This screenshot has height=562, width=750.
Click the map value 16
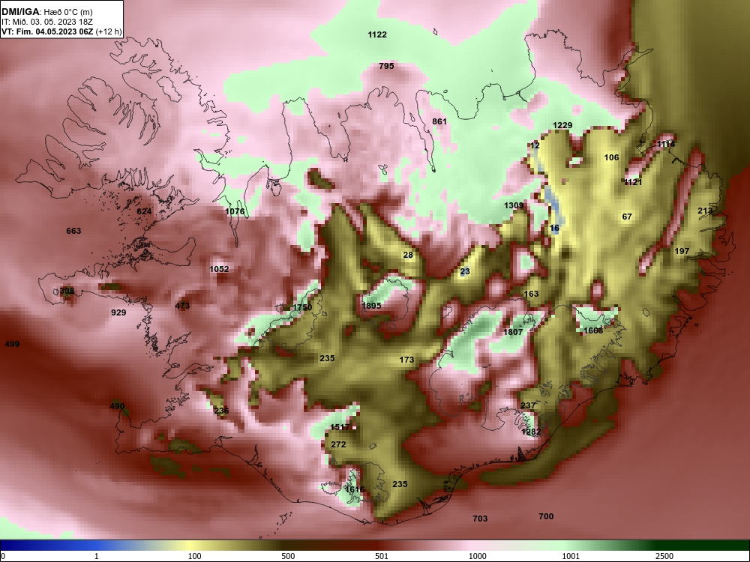[x=554, y=228]
